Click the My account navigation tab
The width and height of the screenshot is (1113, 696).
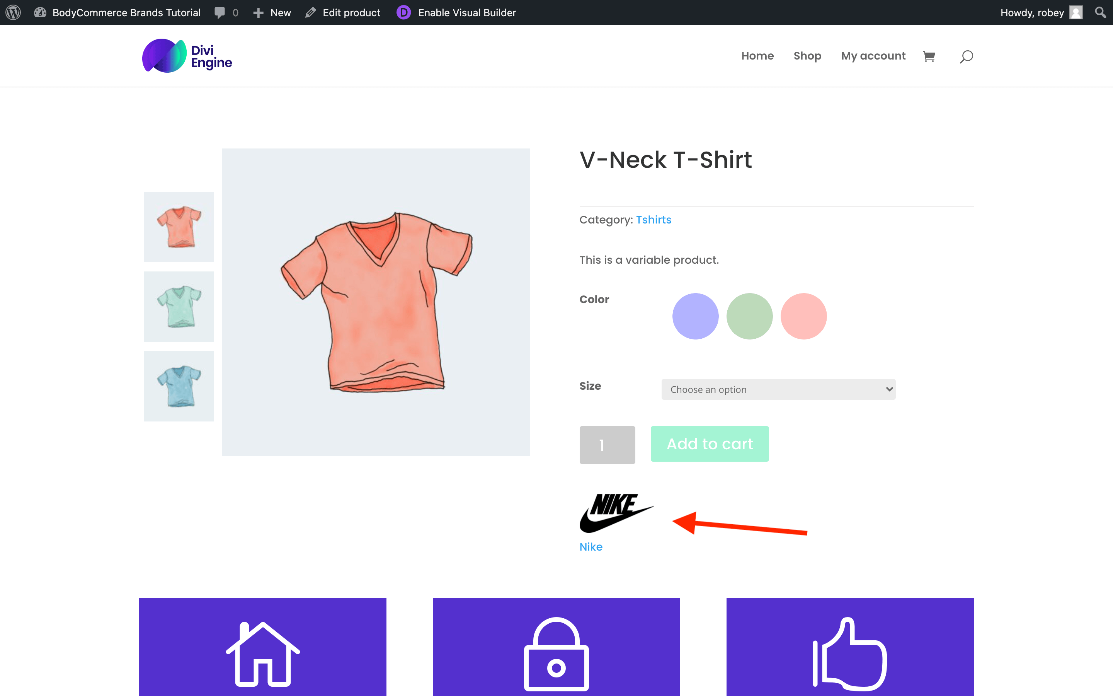873,55
